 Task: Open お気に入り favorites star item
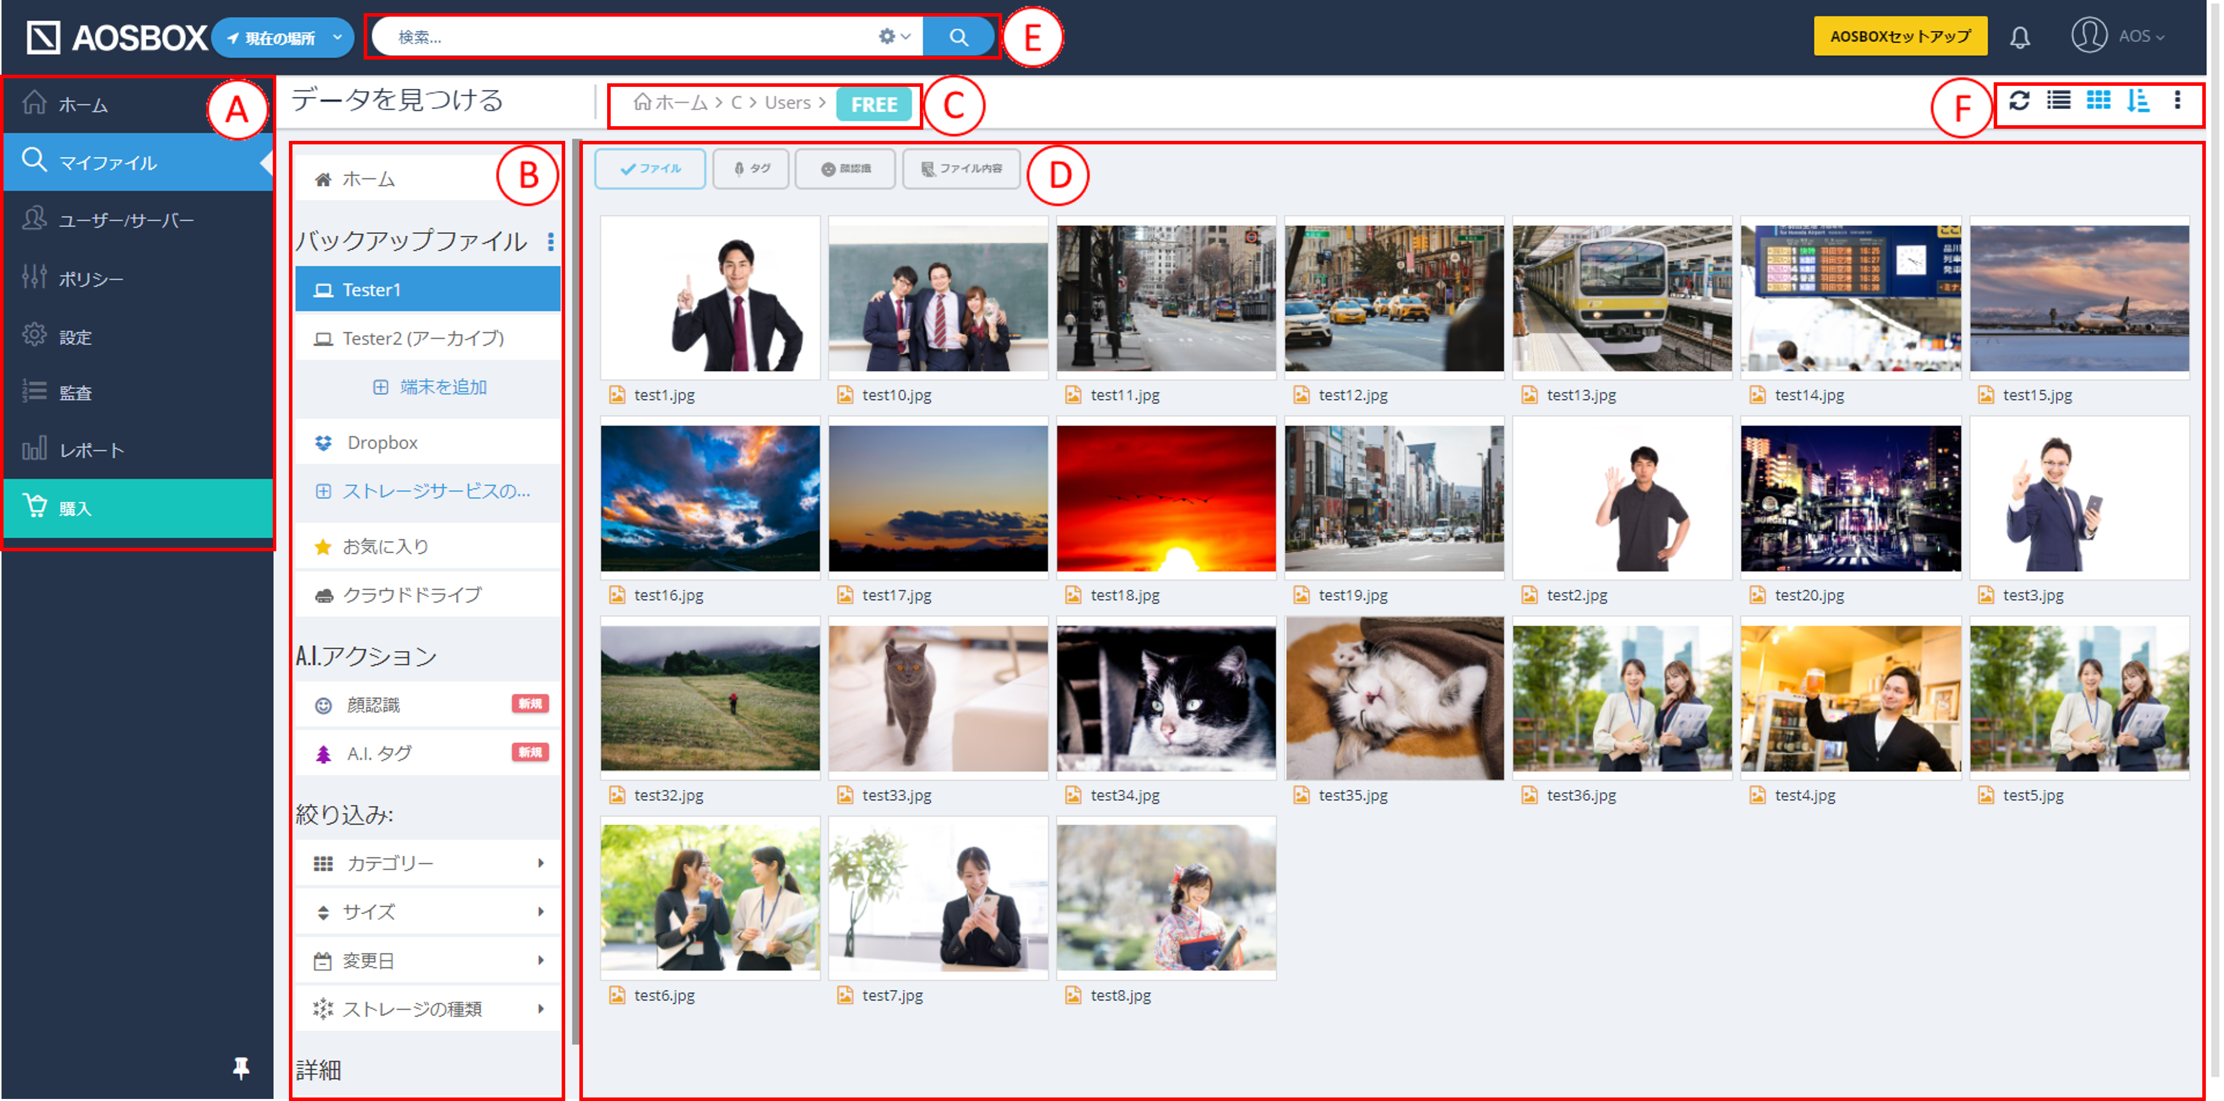pos(428,547)
